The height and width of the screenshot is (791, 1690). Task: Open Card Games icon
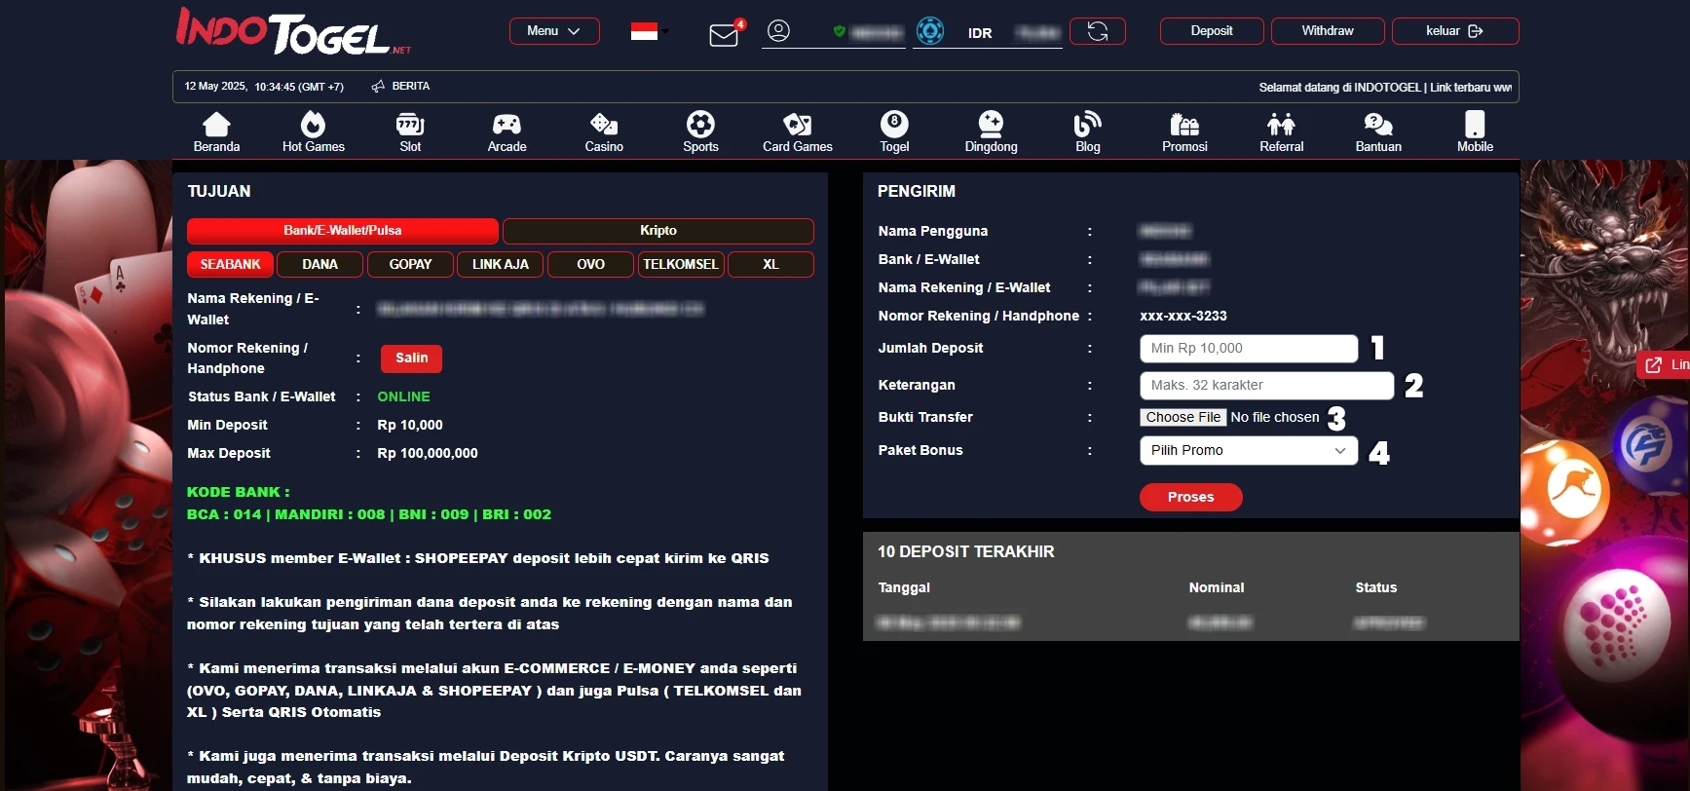[x=797, y=124]
